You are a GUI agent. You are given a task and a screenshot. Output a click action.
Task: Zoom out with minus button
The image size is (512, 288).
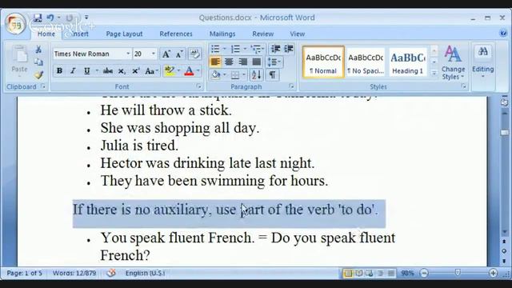click(424, 273)
